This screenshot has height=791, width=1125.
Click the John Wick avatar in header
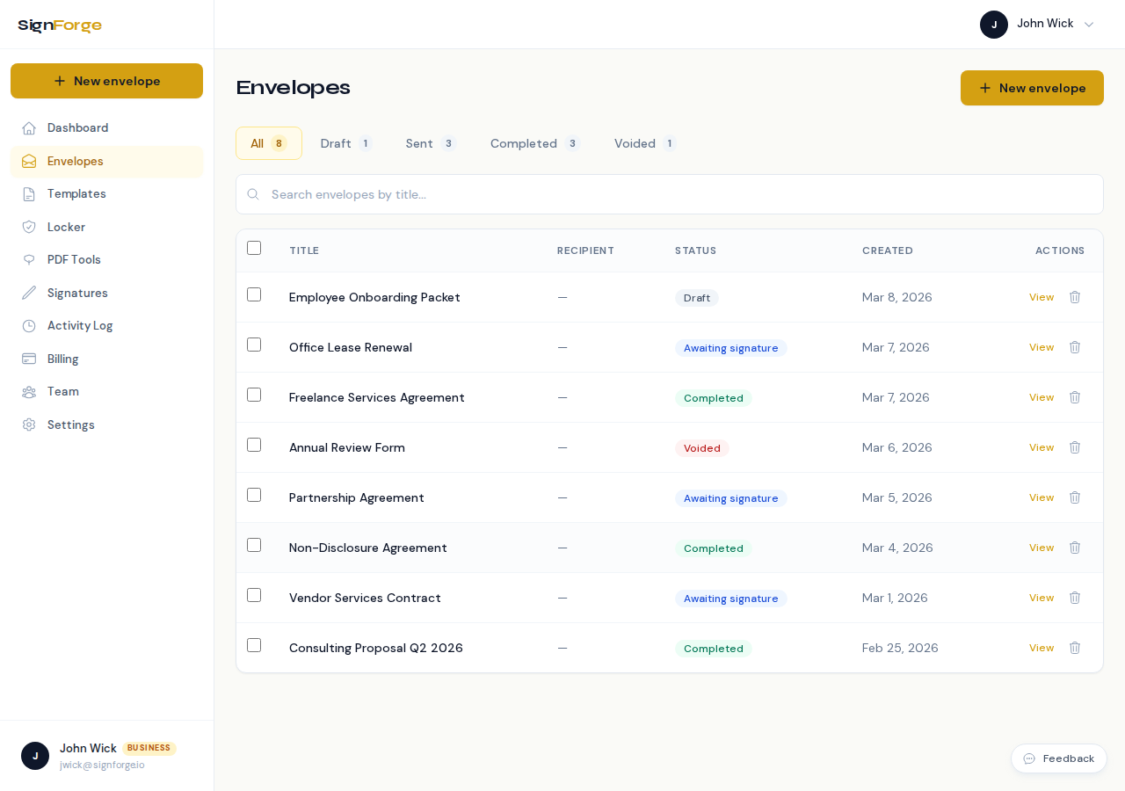[994, 25]
